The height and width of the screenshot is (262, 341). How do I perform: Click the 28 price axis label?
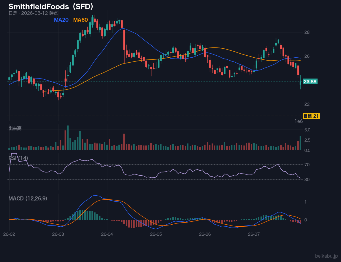[x=307, y=32]
